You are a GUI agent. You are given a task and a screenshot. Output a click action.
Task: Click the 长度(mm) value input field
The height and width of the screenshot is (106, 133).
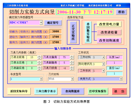tap(114, 63)
